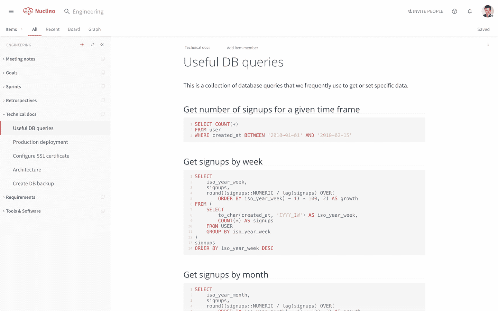The height and width of the screenshot is (311, 498).
Task: Switch to the Graph tab
Action: point(94,29)
